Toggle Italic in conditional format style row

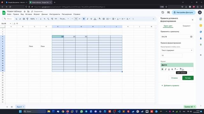click(x=166, y=69)
